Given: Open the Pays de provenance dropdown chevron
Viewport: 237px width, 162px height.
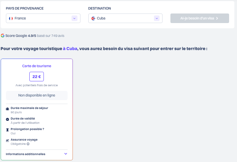Looking at the screenshot, I should [74, 18].
